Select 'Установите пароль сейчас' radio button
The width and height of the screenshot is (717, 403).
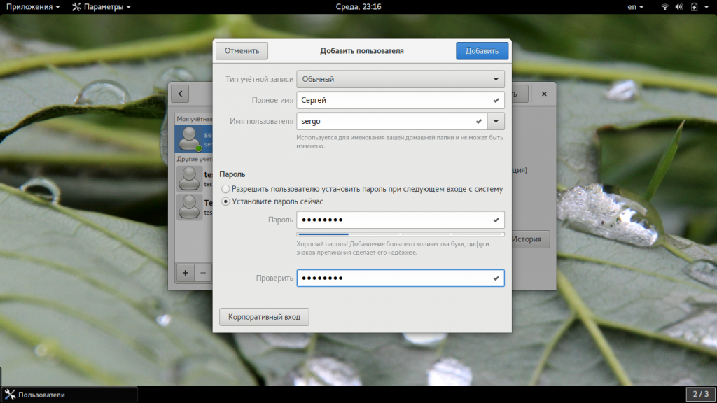pyautogui.click(x=225, y=201)
